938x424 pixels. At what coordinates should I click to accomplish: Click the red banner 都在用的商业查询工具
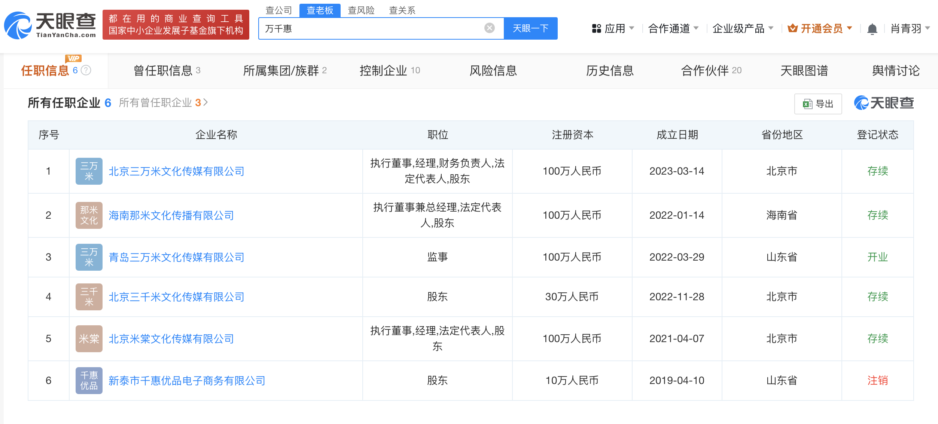tap(176, 25)
